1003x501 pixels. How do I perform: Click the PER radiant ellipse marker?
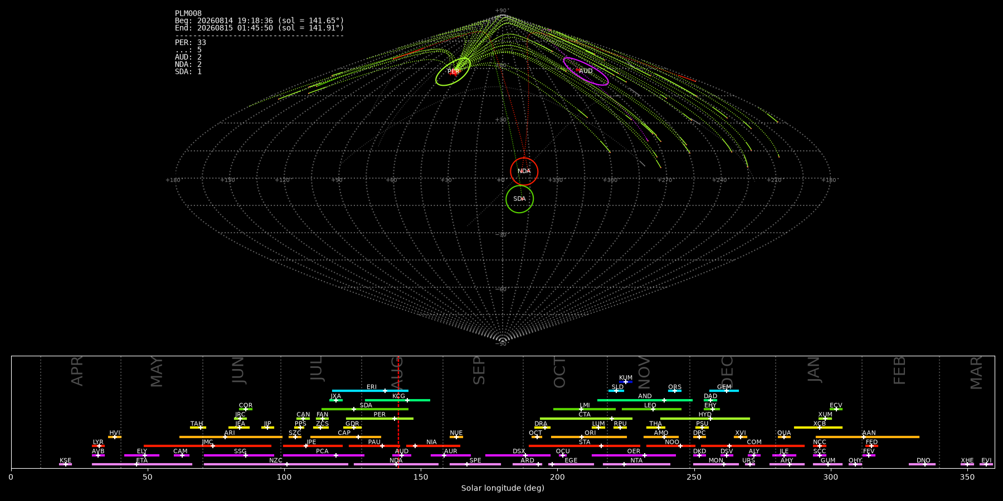point(453,71)
